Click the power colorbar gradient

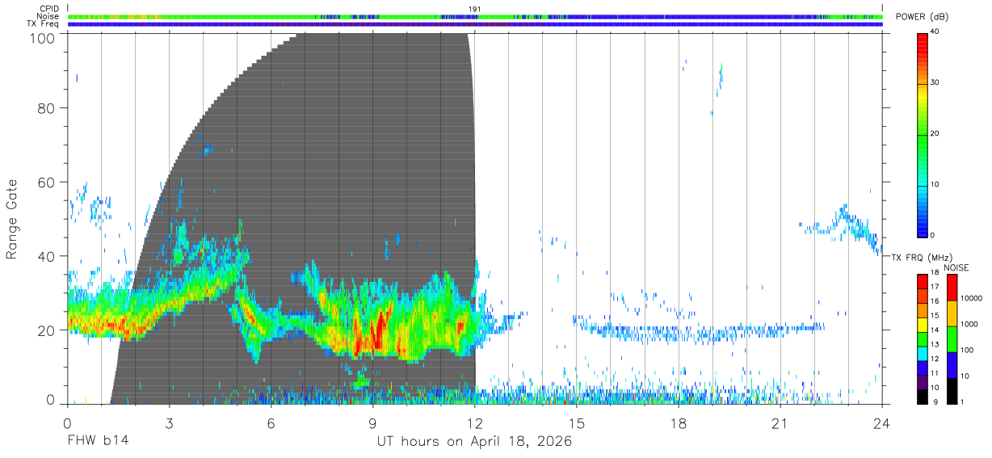coord(923,134)
